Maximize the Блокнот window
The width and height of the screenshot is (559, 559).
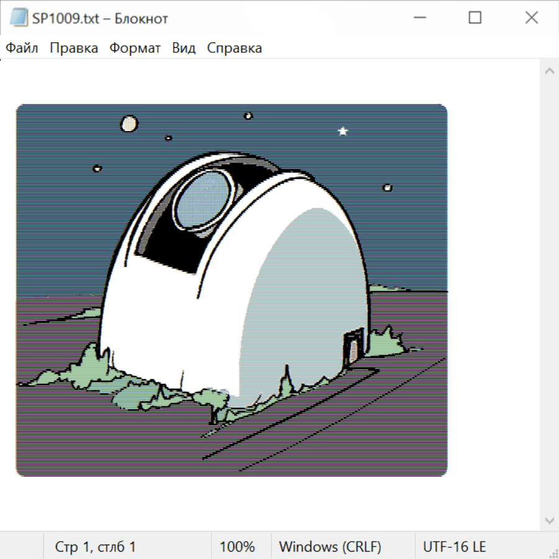pos(475,18)
